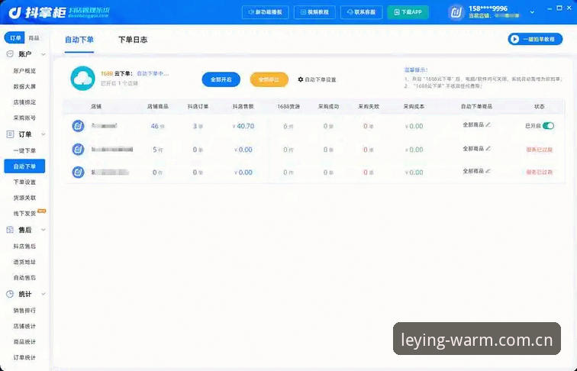Click the 统计 section clock icon

11,294
